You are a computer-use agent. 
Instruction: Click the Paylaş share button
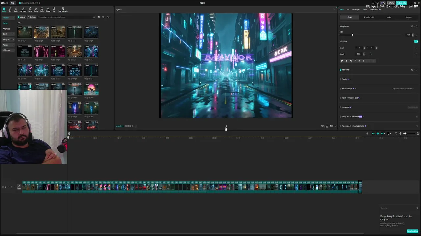coord(391,3)
